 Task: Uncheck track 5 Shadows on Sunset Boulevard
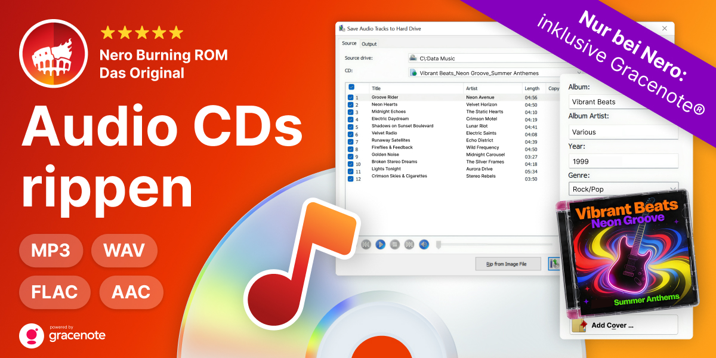point(350,126)
